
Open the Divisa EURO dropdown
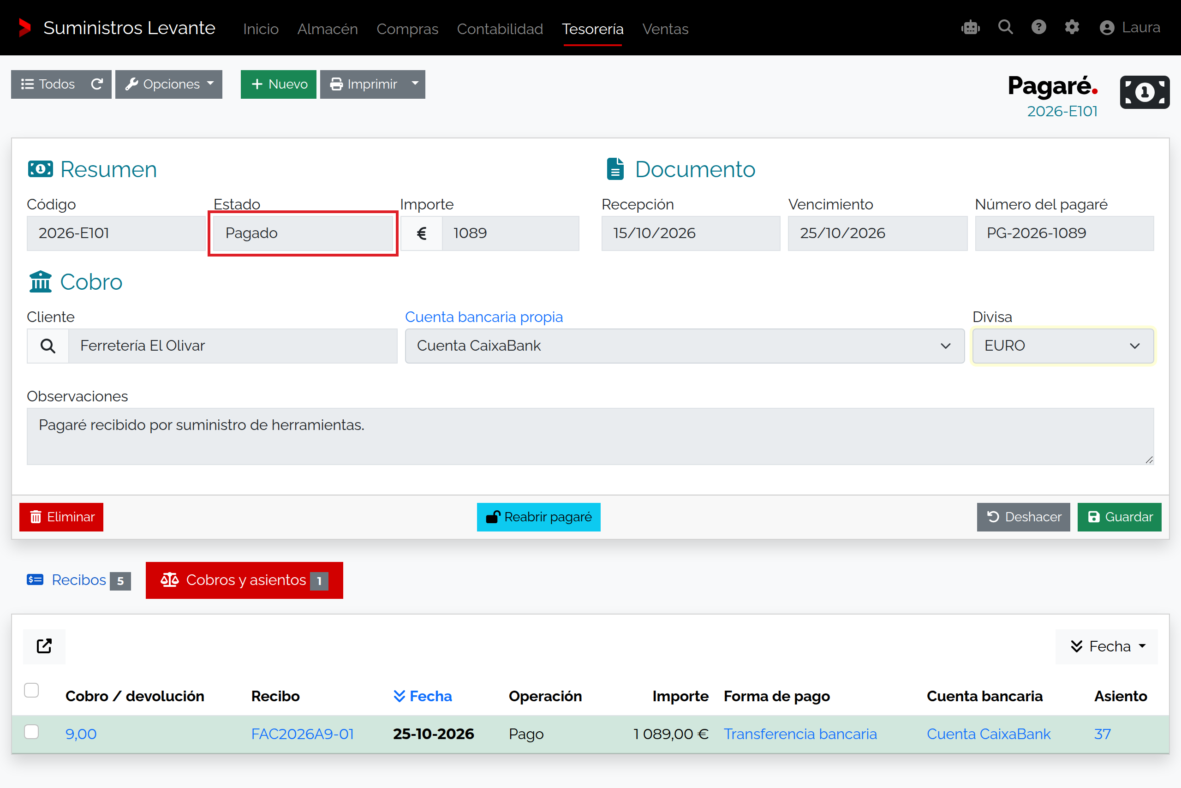click(x=1062, y=346)
